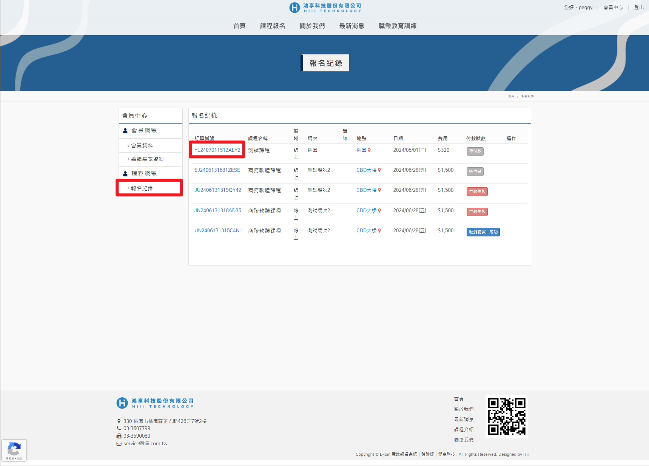
Task: Click the user icon next to 課程總覽
Action: [x=125, y=174]
